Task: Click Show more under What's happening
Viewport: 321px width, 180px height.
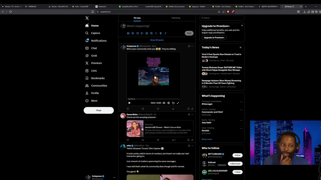Action: [207, 139]
